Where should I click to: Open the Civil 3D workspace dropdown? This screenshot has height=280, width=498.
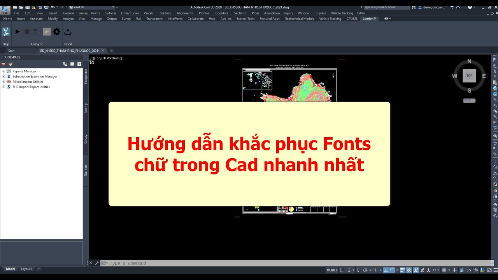pyautogui.click(x=93, y=7)
